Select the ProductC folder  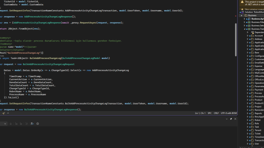259,103
